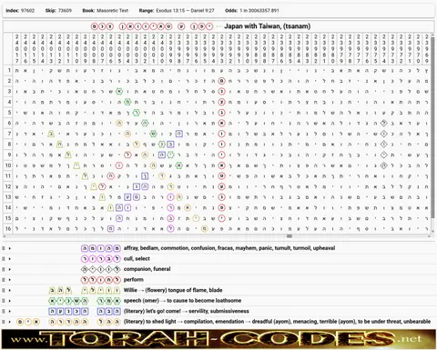Click the red circled letter in grid row 3
The image size is (437, 350).
tap(221, 92)
